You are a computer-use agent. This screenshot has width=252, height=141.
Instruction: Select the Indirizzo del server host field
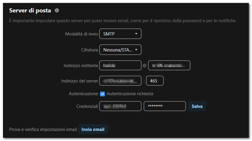coord(120,81)
